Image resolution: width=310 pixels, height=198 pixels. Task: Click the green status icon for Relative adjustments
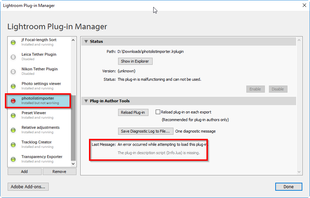(13, 130)
